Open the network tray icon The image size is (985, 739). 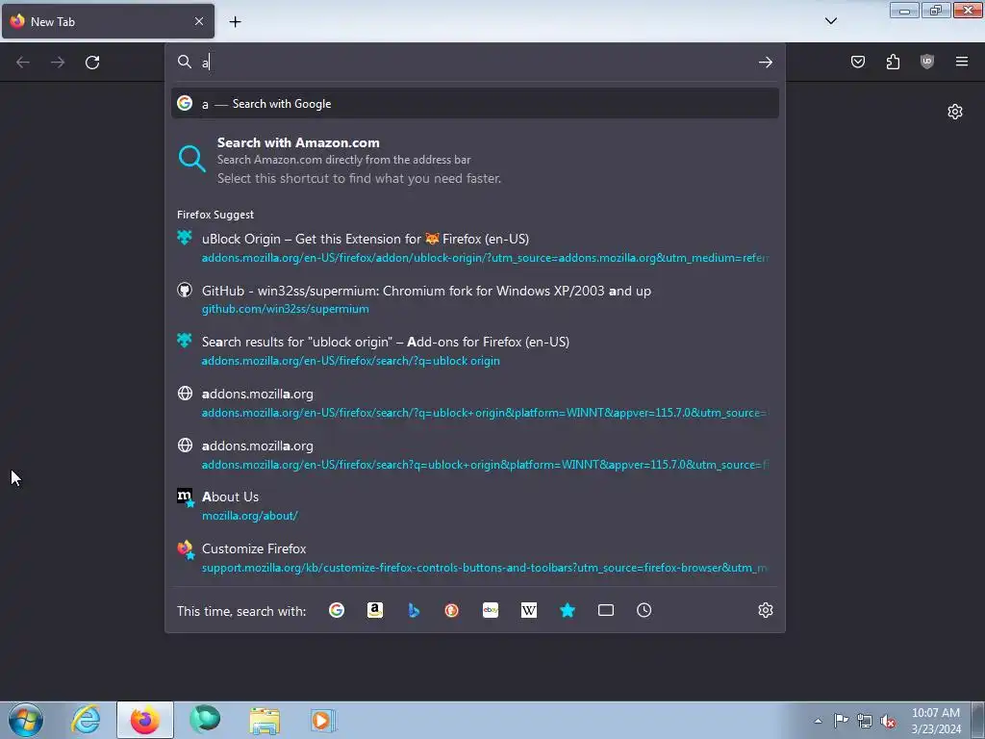point(865,722)
